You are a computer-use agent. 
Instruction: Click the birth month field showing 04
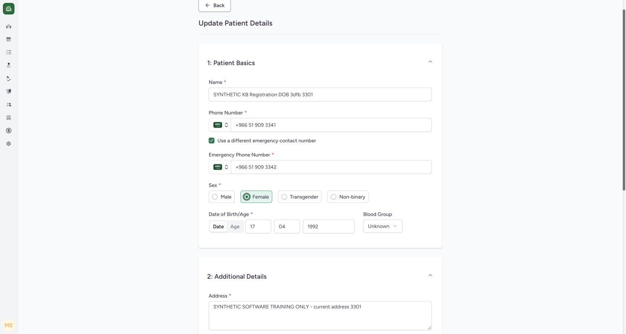287,227
